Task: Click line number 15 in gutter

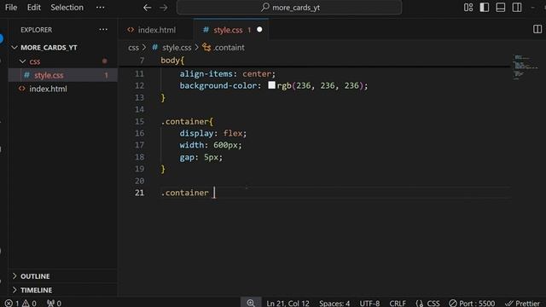Action: point(139,121)
